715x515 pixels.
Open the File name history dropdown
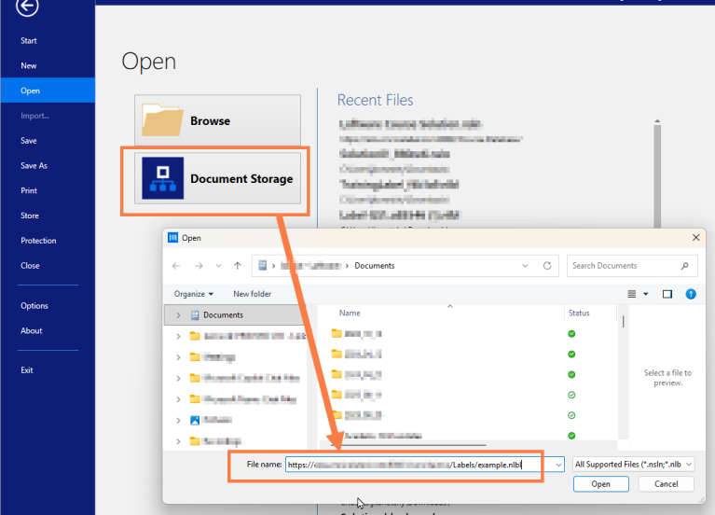[559, 465]
